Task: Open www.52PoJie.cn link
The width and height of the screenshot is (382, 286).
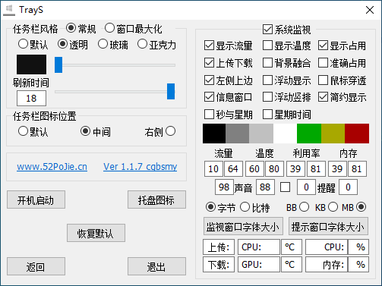Action: point(52,167)
